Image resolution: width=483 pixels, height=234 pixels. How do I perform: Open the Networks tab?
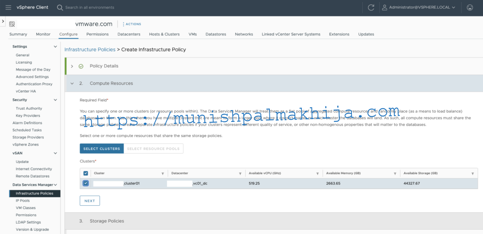pyautogui.click(x=244, y=34)
